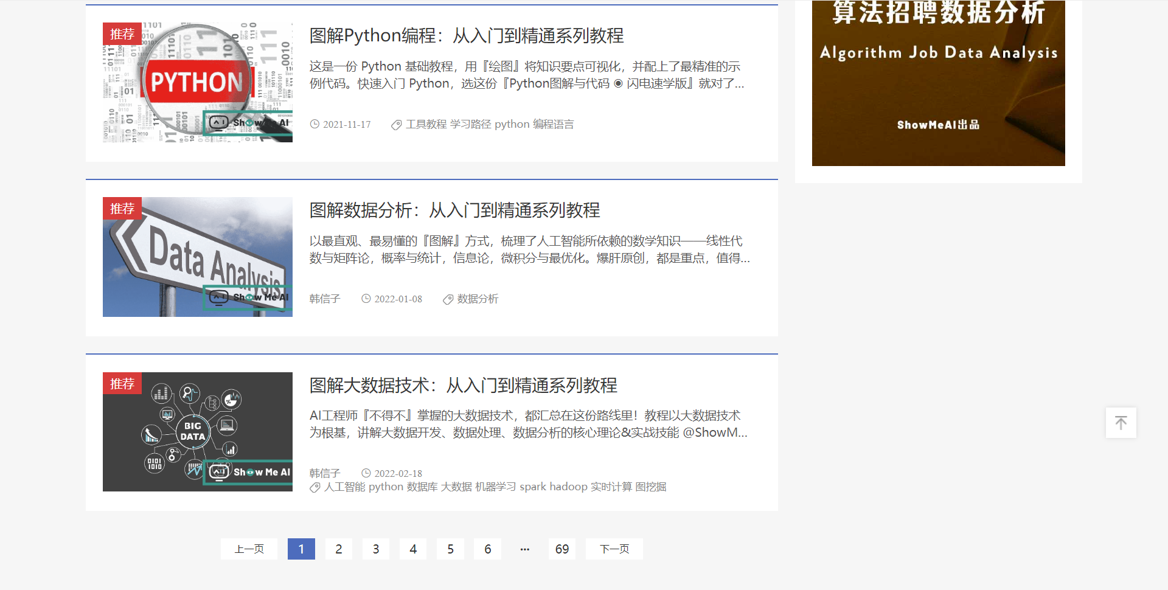
Task: Open the Big Data thumbnail image
Action: pos(198,432)
